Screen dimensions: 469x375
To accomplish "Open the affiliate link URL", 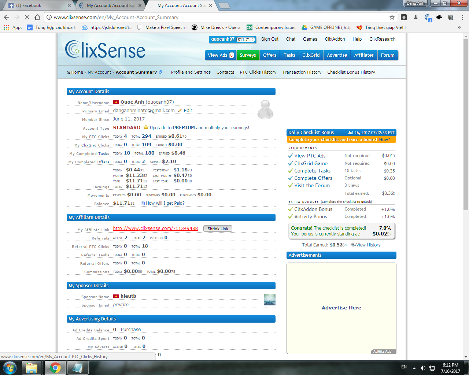I will click(x=155, y=228).
